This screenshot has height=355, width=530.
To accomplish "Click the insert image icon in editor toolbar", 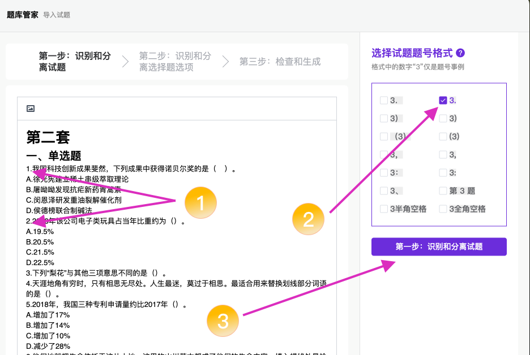I will (x=31, y=109).
